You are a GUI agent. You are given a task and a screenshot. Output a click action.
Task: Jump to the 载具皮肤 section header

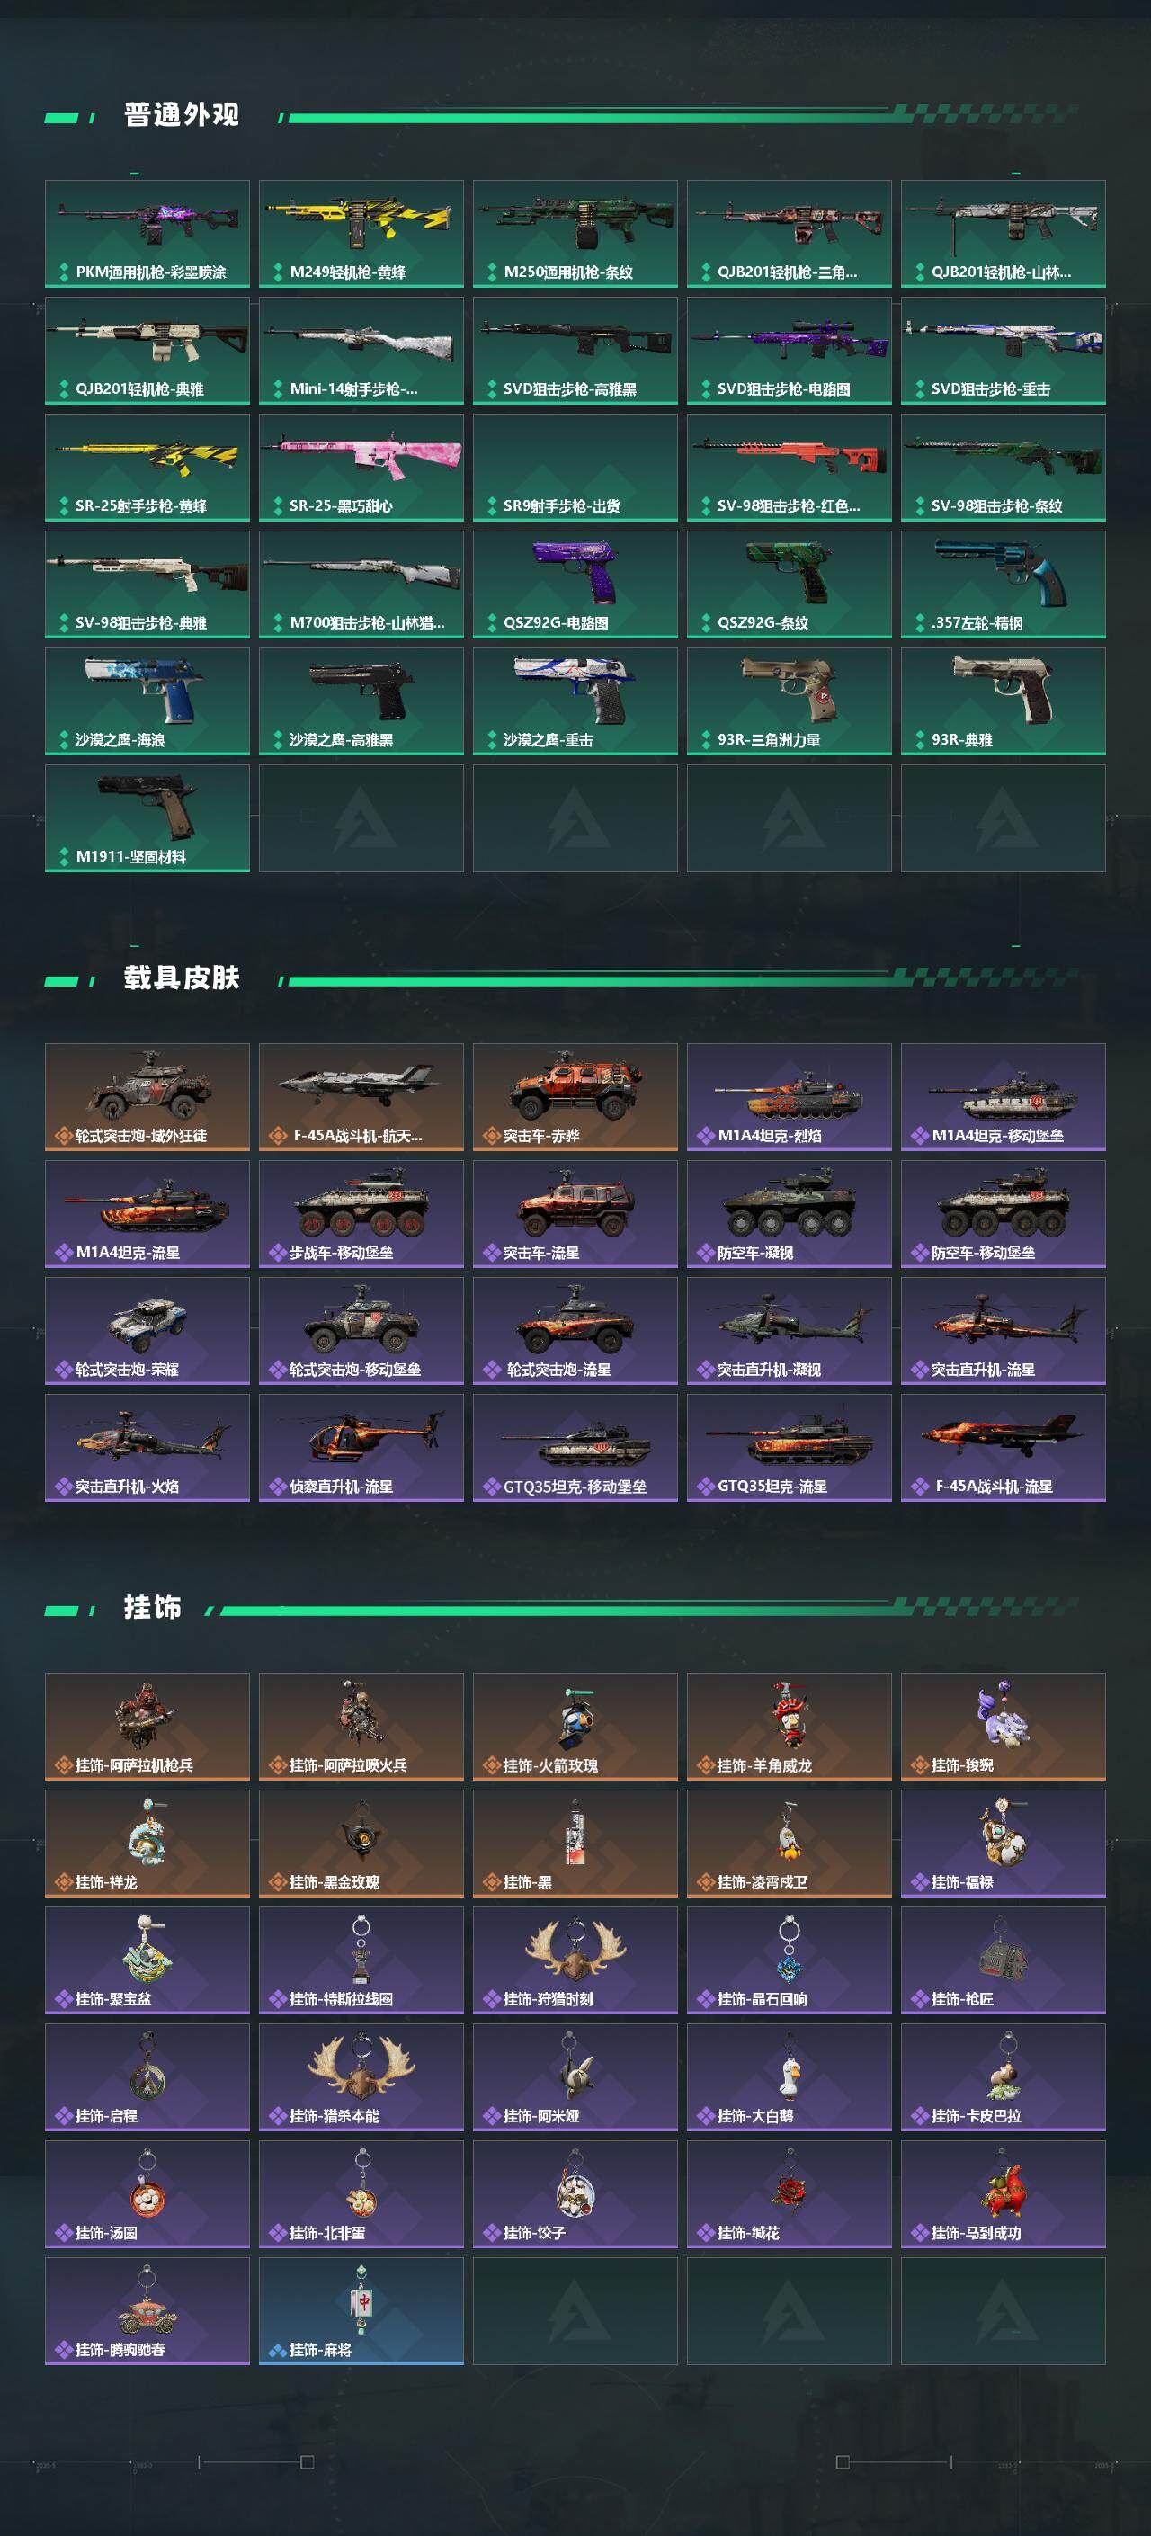coord(181,978)
